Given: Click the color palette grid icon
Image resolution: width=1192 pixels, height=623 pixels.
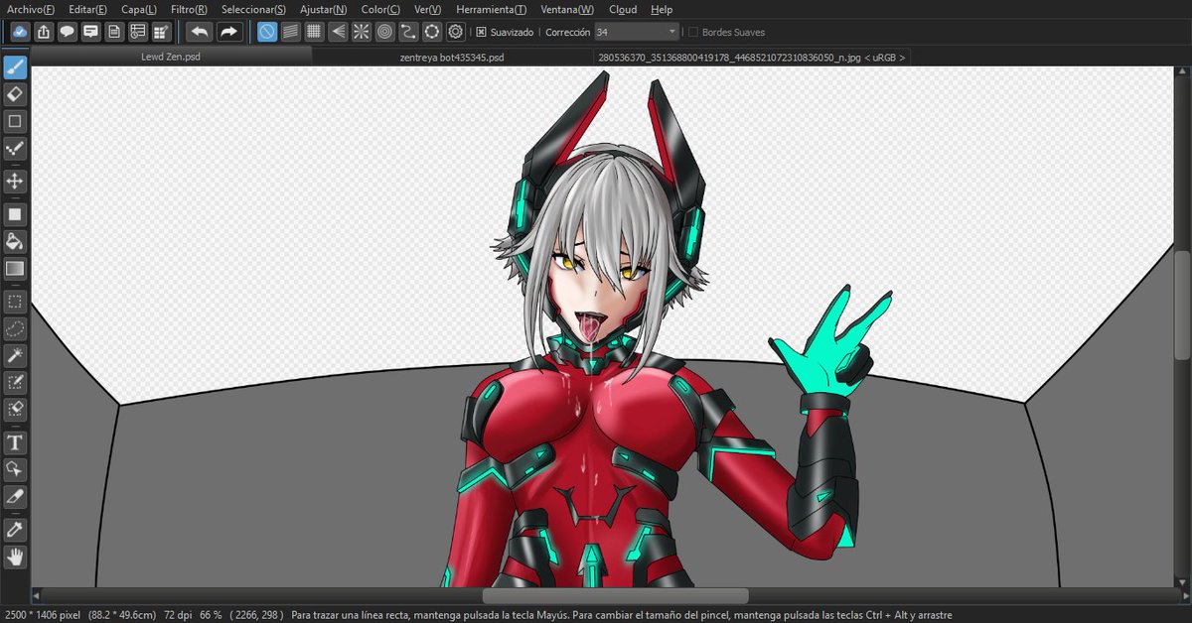Looking at the screenshot, I should coord(162,32).
